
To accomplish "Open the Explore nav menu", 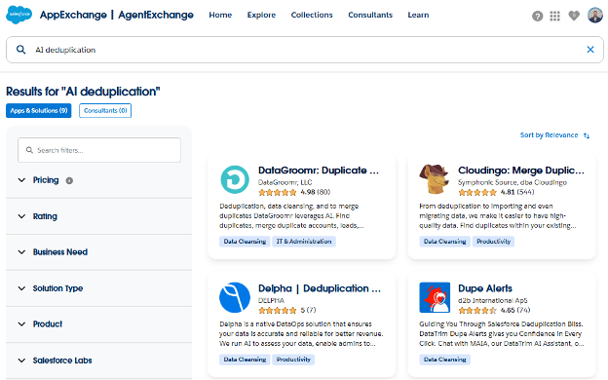I will click(261, 15).
